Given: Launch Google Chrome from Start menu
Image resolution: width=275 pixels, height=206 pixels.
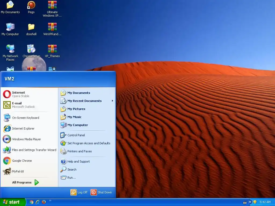Looking at the screenshot, I should point(29,161).
